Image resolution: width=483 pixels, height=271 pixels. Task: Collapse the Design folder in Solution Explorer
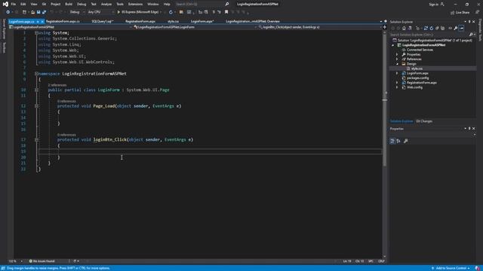tap(397, 64)
